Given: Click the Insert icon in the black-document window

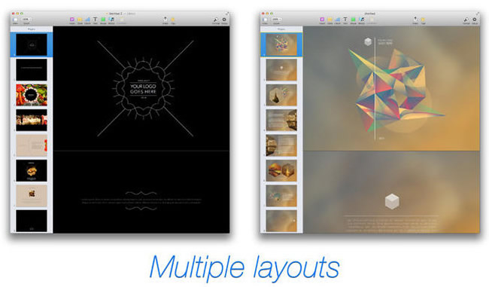Looking at the screenshot, I should pos(71,20).
